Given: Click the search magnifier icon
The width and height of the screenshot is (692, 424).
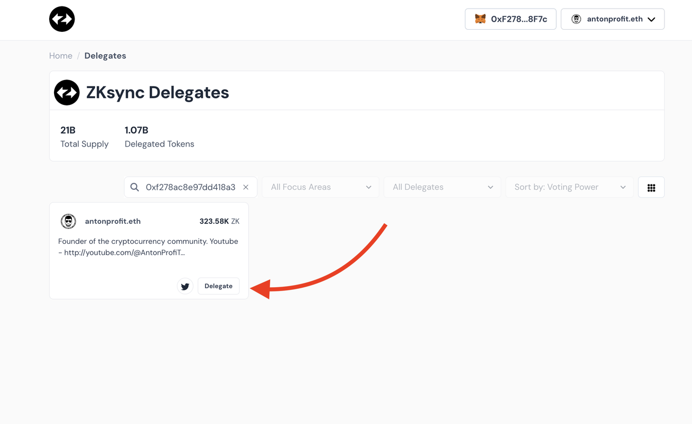Looking at the screenshot, I should click(135, 187).
